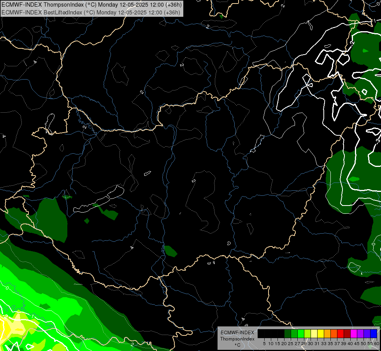Click the legend tick value '31'
Screen dimensions: 381x351
317,344
